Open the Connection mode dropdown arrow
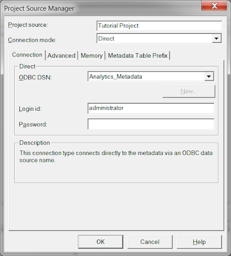Image resolution: width=231 pixels, height=256 pixels. [216, 38]
